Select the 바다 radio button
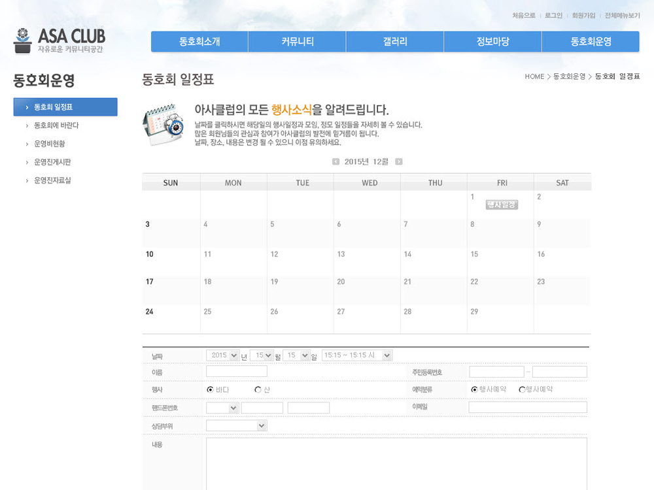The width and height of the screenshot is (654, 490). point(210,389)
